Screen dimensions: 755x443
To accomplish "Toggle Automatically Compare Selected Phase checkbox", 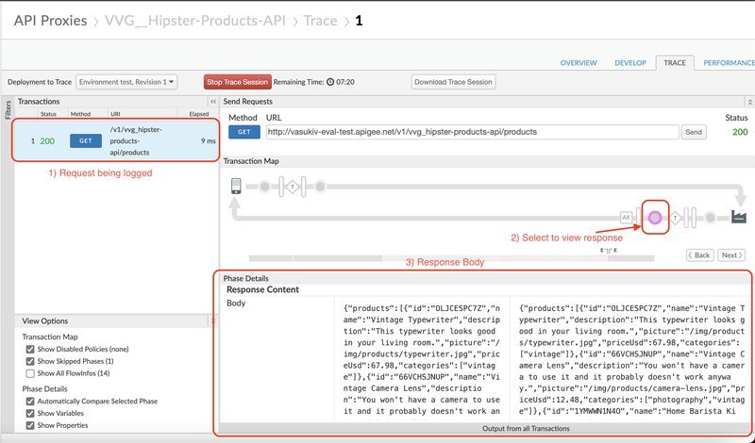I will click(x=30, y=402).
